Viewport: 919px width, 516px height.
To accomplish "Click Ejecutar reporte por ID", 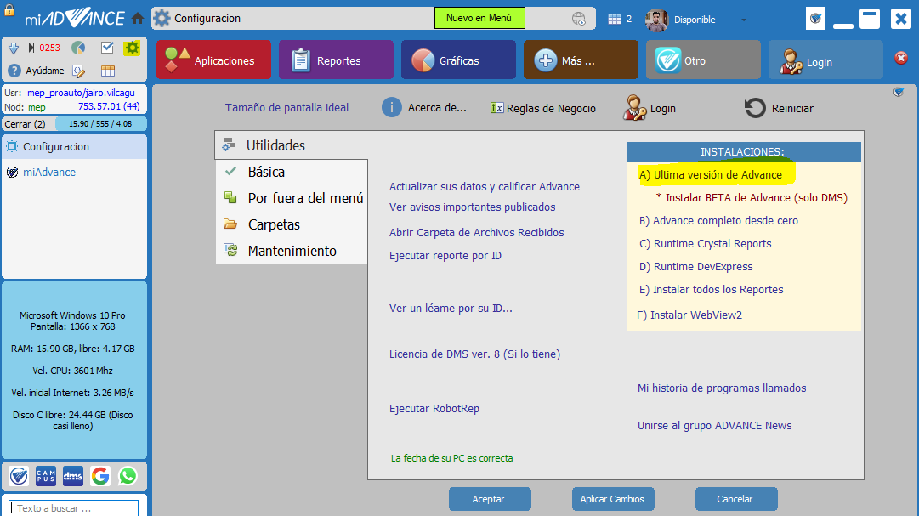I will (445, 256).
